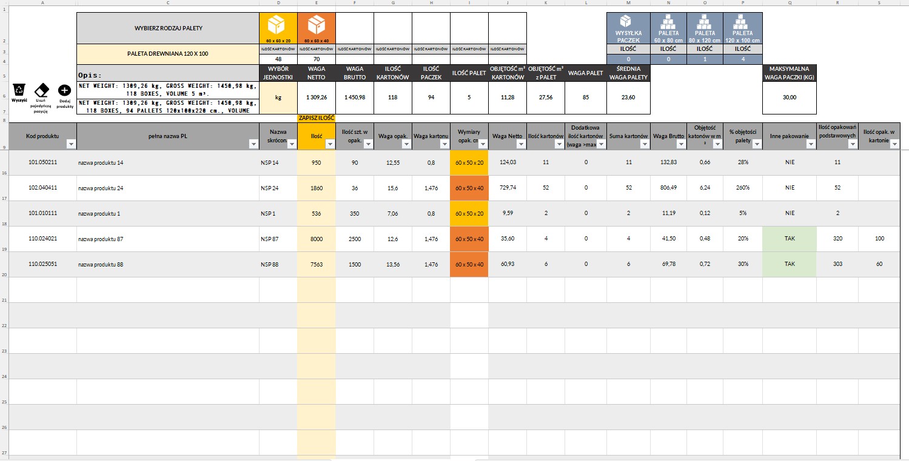Choose the Paleta 60 x 80 cm icon
This screenshot has width=909, height=461.
(x=669, y=22)
